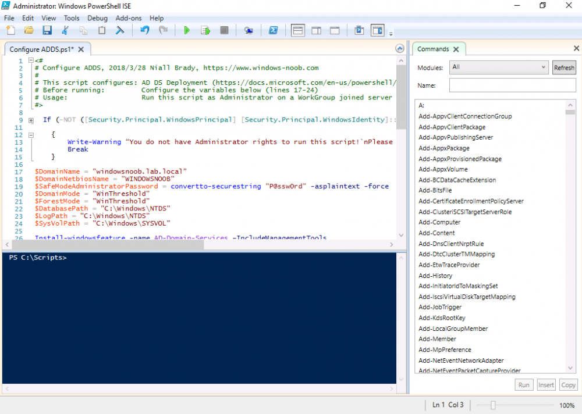The height and width of the screenshot is (414, 582).
Task: Start PowerShell.exe in separate window
Action: [x=274, y=30]
